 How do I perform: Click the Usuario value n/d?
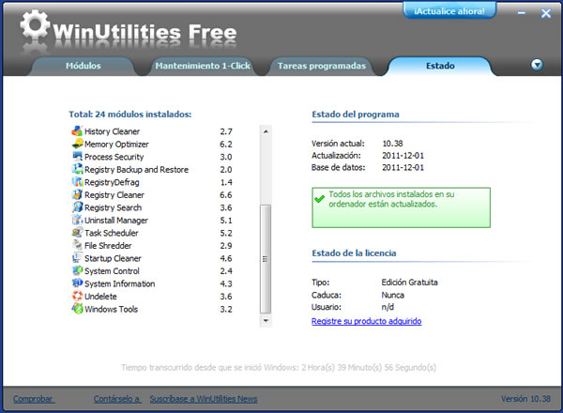pos(388,307)
